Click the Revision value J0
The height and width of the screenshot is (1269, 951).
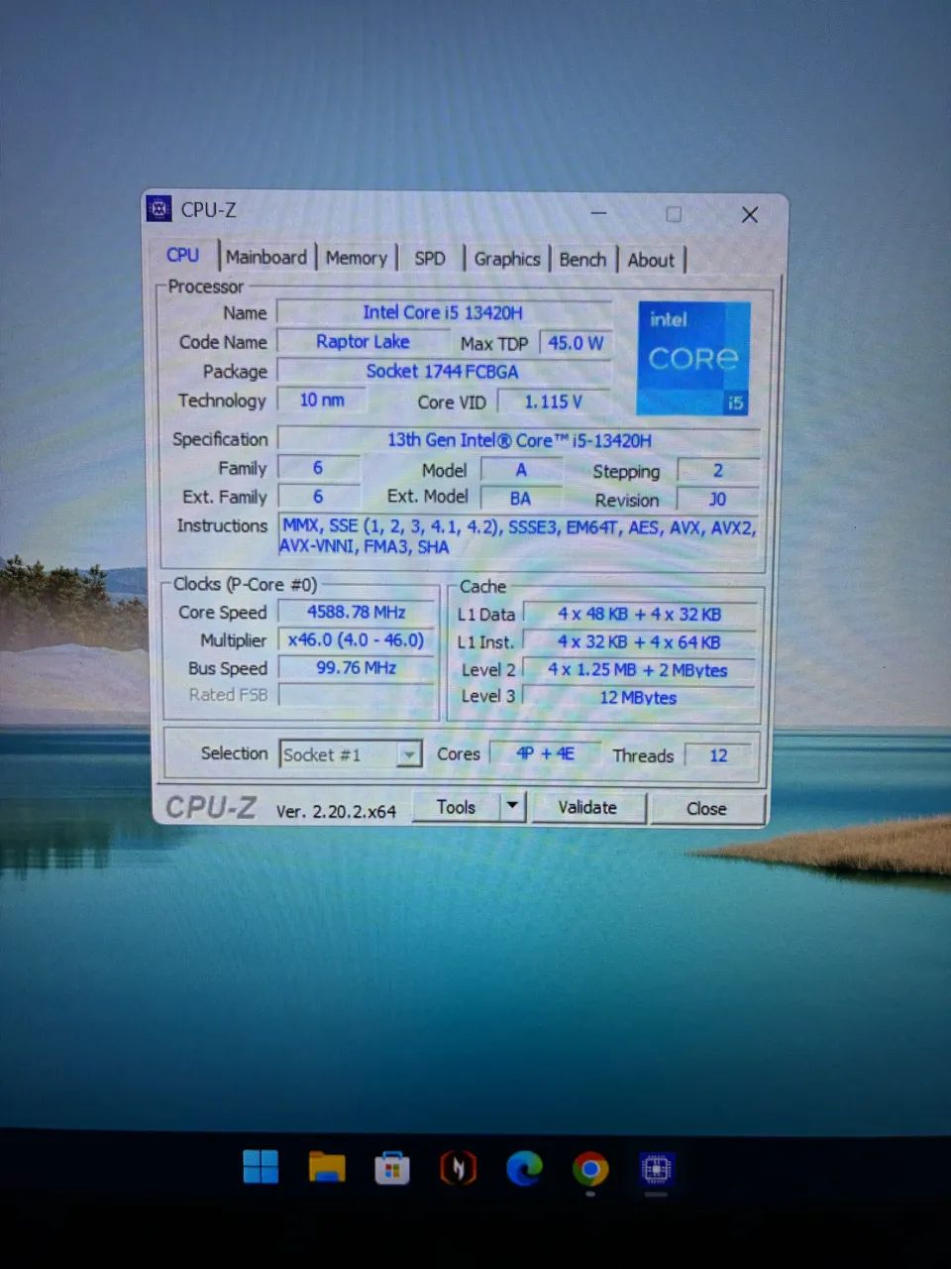point(718,500)
